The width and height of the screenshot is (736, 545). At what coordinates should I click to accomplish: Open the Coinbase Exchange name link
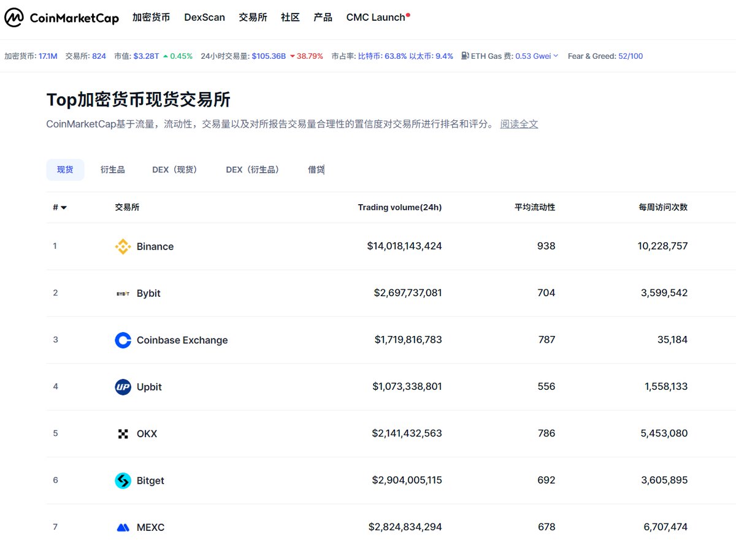click(182, 340)
